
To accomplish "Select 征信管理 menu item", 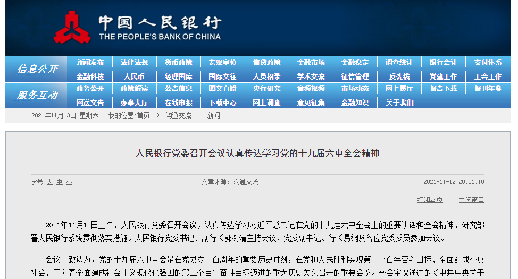I will click(355, 77).
